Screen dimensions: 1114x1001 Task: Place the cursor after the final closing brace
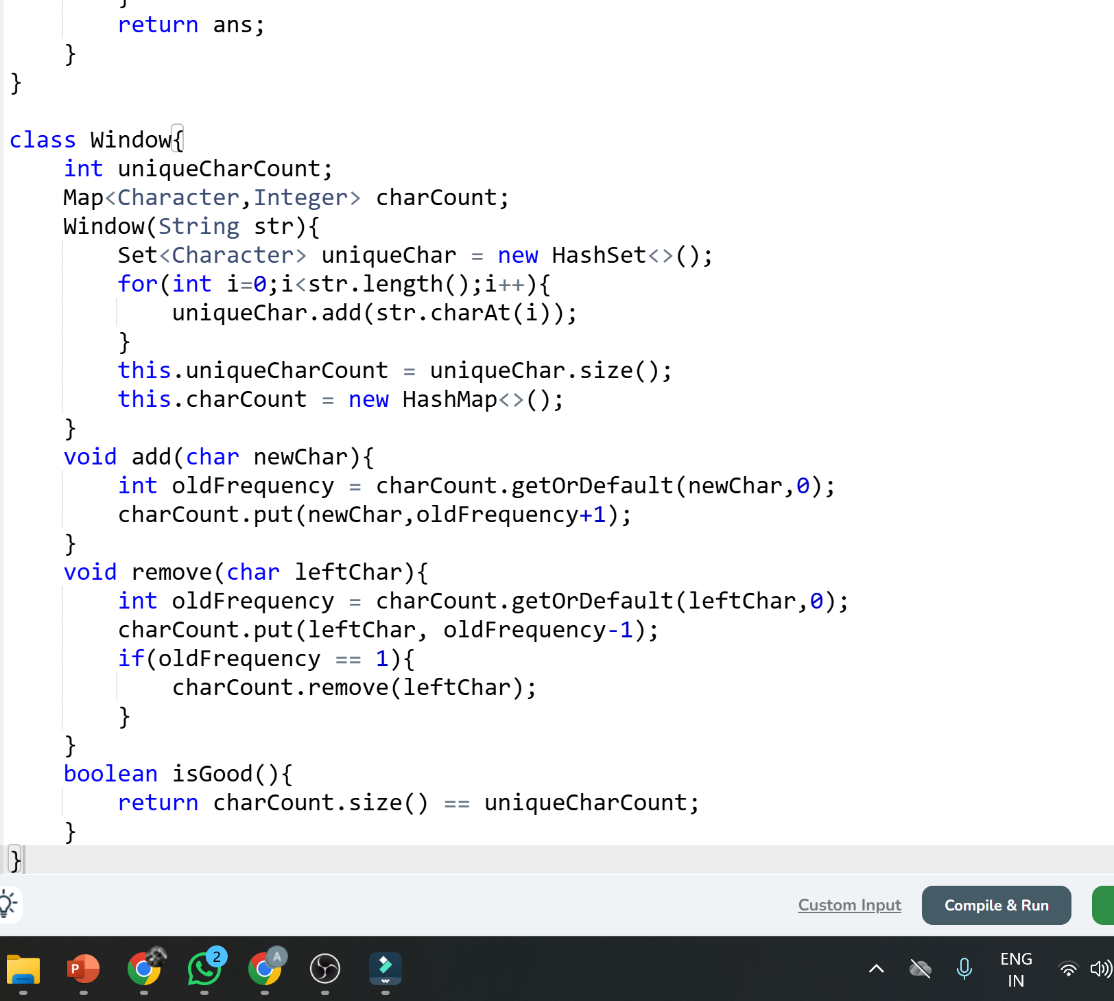pos(23,860)
